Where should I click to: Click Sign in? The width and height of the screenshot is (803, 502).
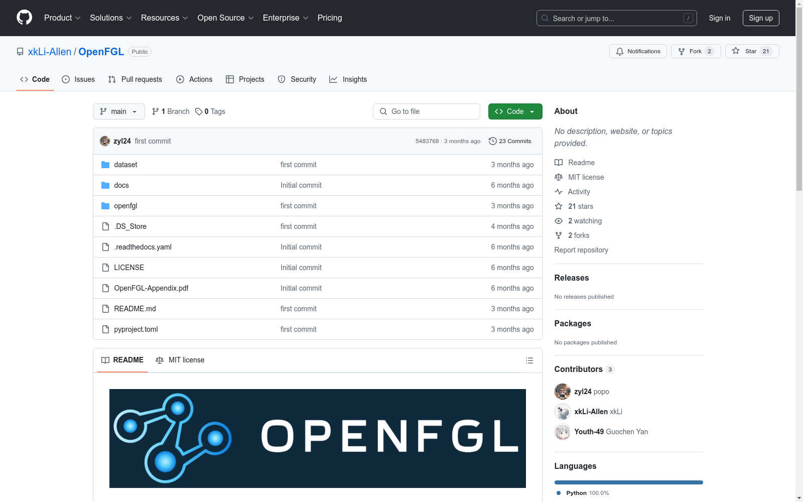720,18
